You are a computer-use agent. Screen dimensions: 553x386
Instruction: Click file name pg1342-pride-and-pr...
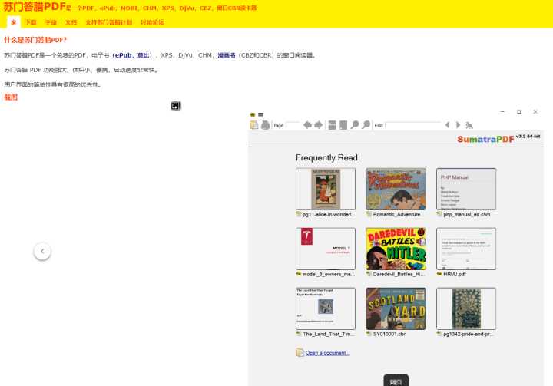click(469, 334)
